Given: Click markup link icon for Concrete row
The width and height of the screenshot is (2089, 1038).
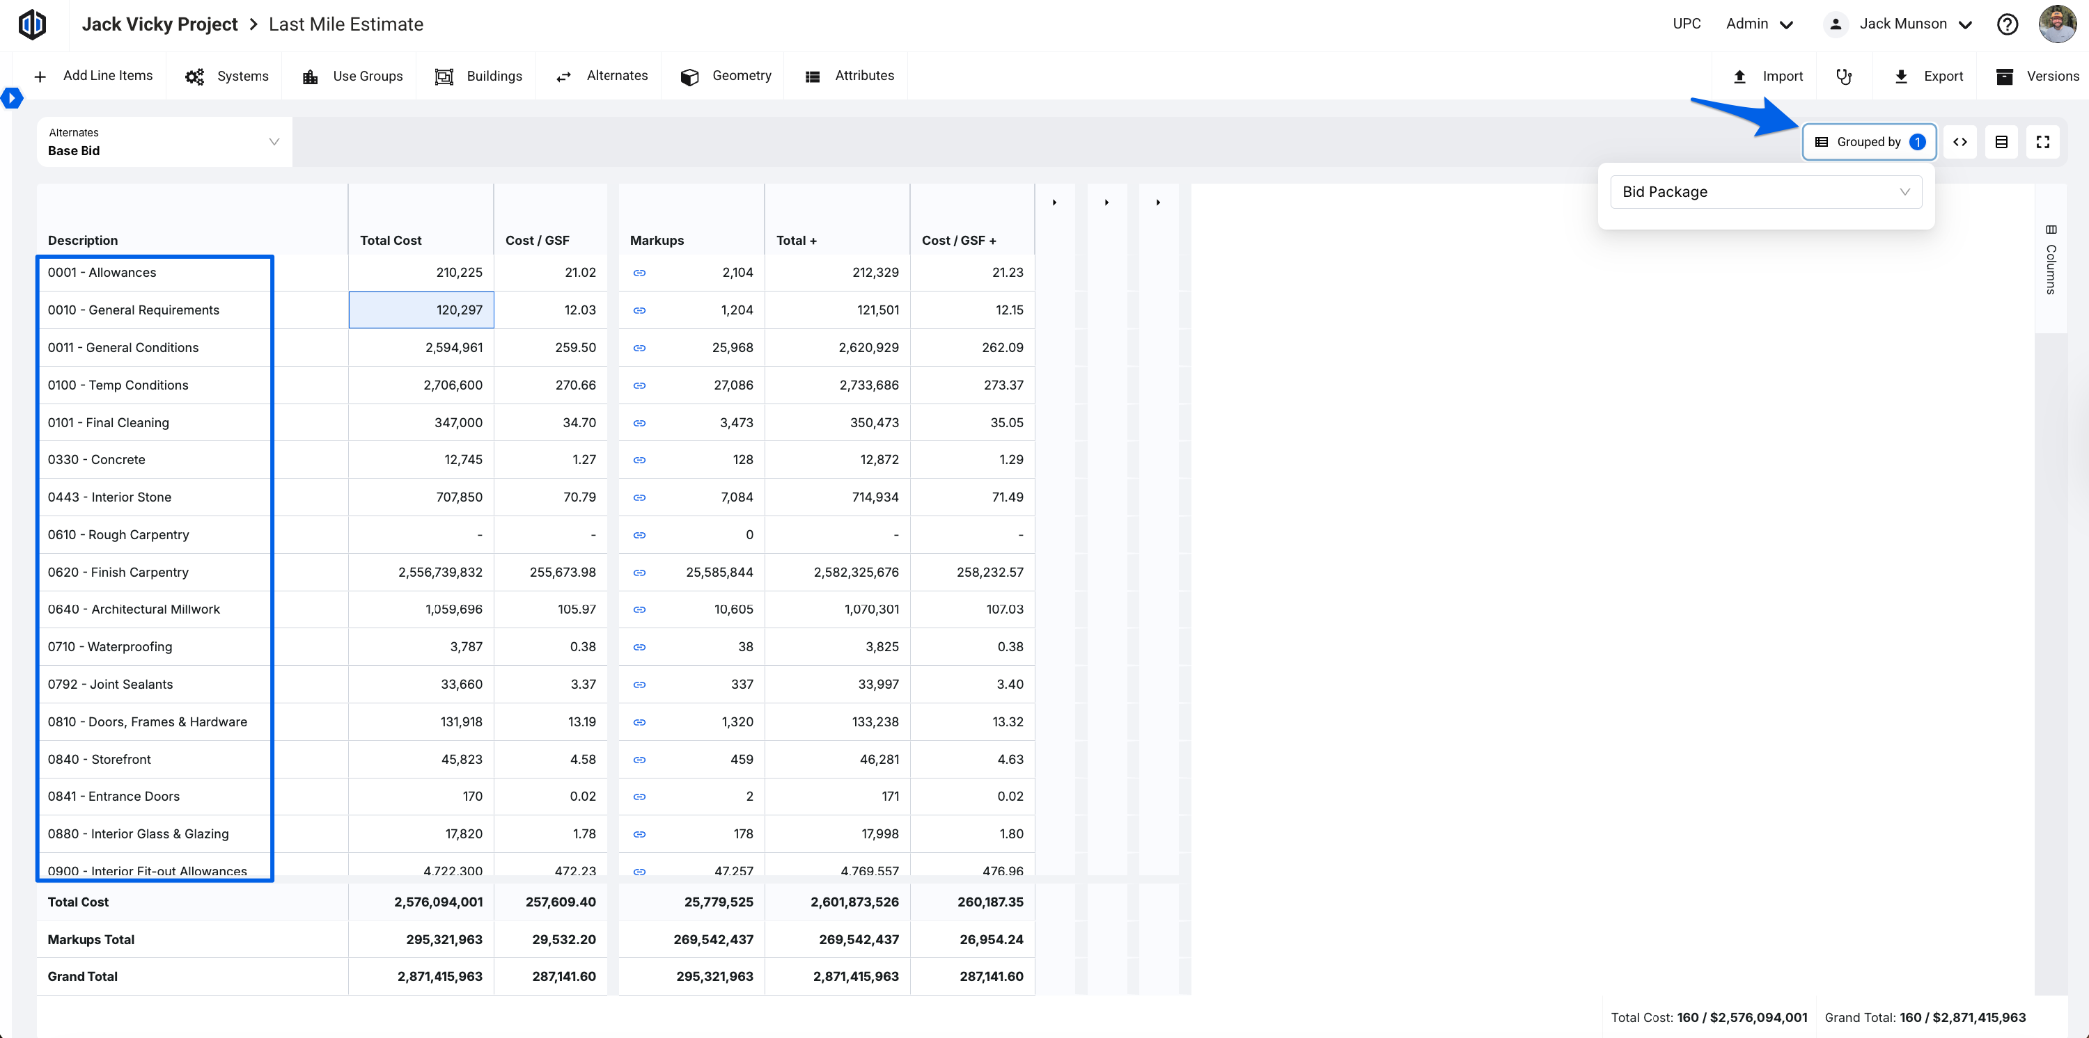Looking at the screenshot, I should 639,461.
